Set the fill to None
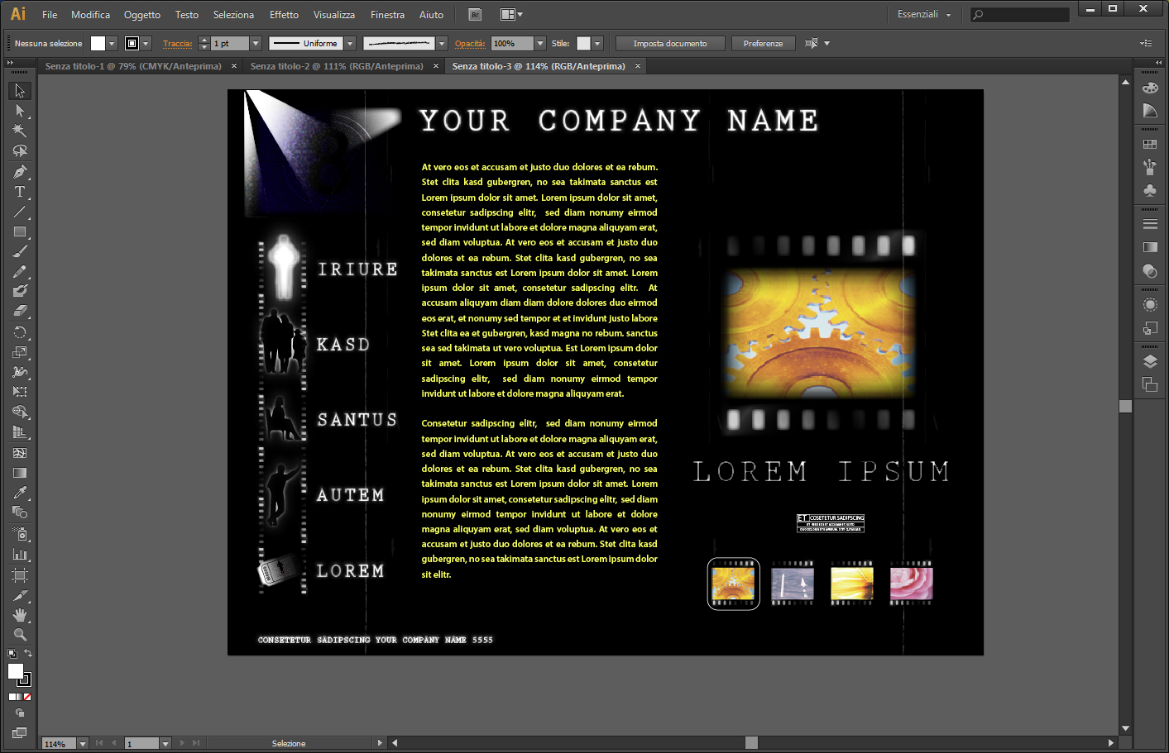The width and height of the screenshot is (1169, 753). [x=27, y=697]
